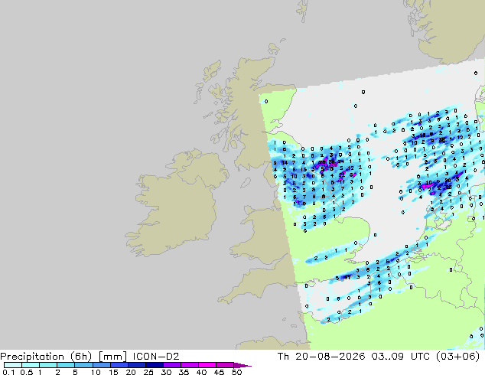The width and height of the screenshot is (485, 375).
Task: Click the '15' legend scale label
Action: 113,372
